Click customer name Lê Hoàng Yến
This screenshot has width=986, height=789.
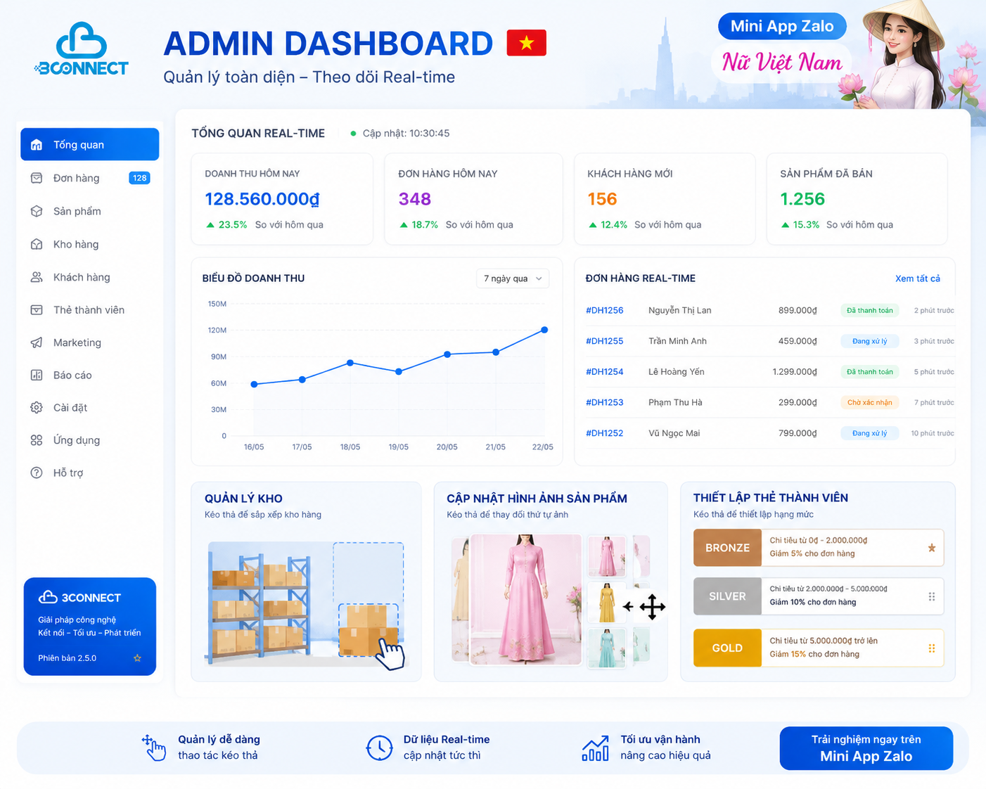pyautogui.click(x=677, y=372)
